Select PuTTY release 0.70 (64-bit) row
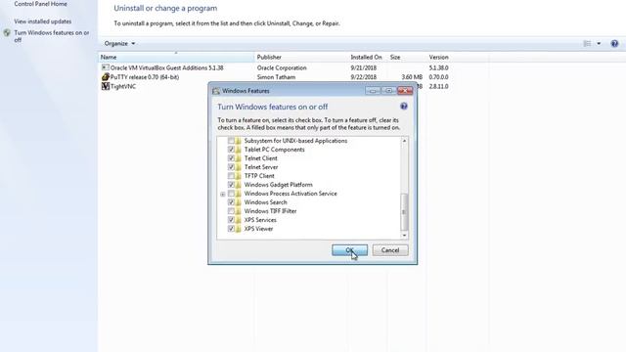Viewport: 626px width, 352px height. tap(275, 76)
